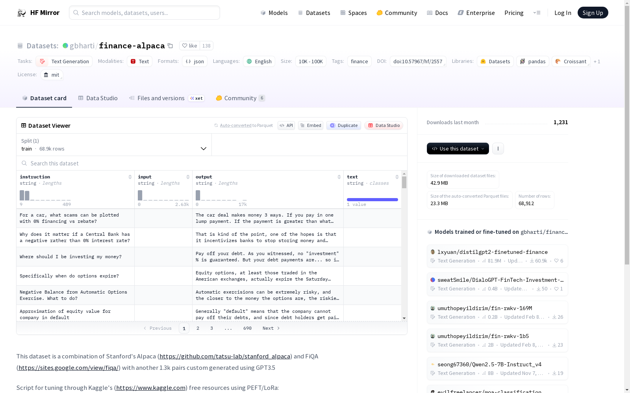Click Next page in viewer pagination
Screen dimensions: 630x393
[271, 328]
